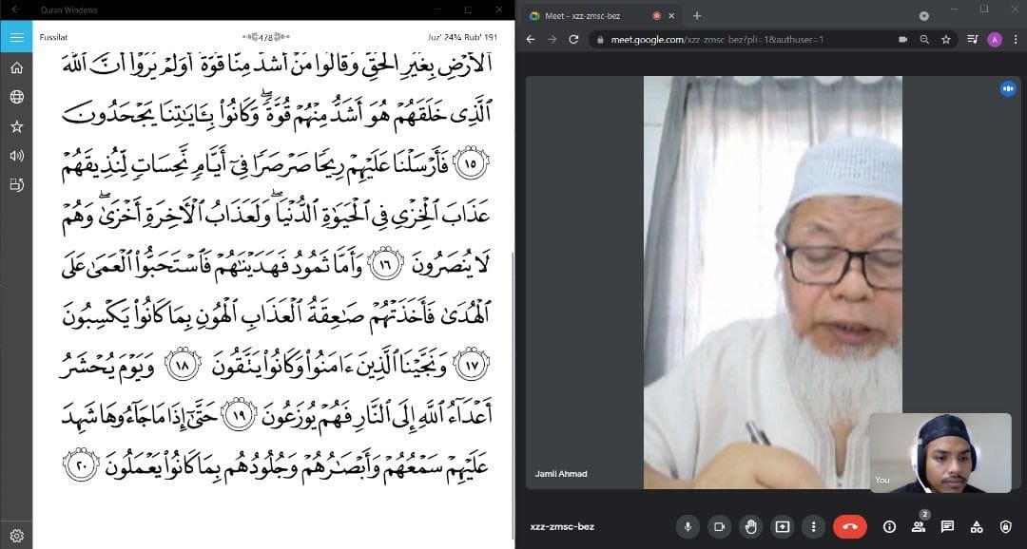Select the ayah 15 marker

coord(470,163)
